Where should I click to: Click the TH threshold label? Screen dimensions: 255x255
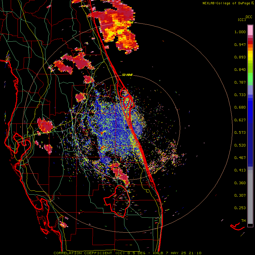tap(243, 221)
